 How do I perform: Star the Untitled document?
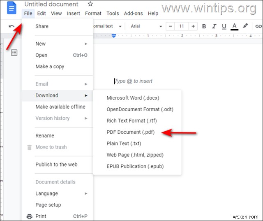click(90, 4)
